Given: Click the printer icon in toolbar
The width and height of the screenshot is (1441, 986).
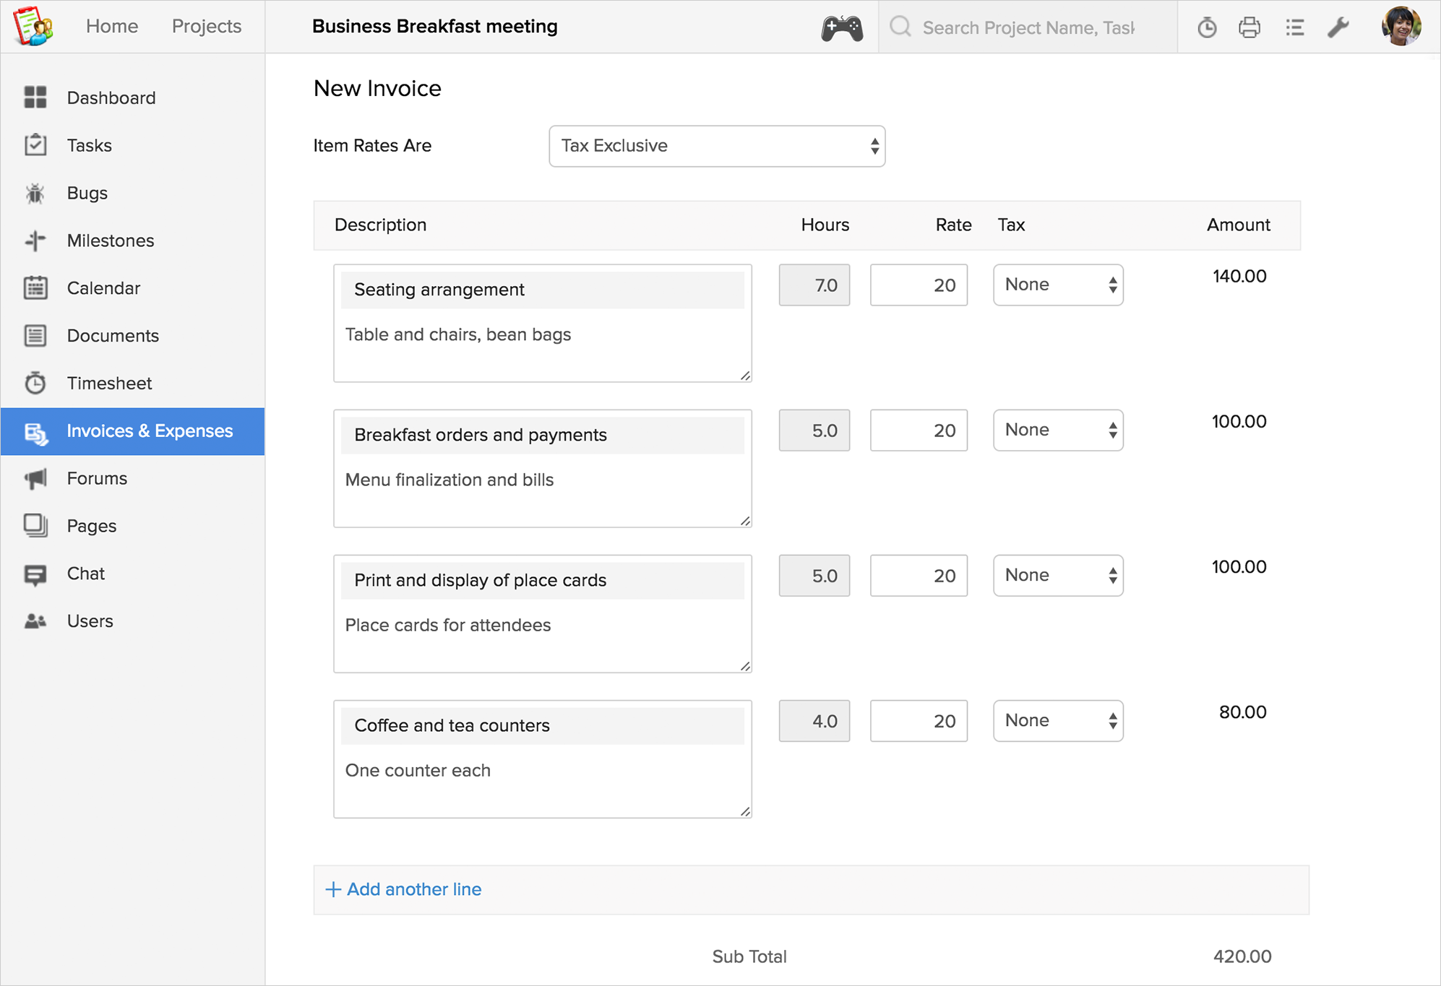Looking at the screenshot, I should click(x=1249, y=27).
